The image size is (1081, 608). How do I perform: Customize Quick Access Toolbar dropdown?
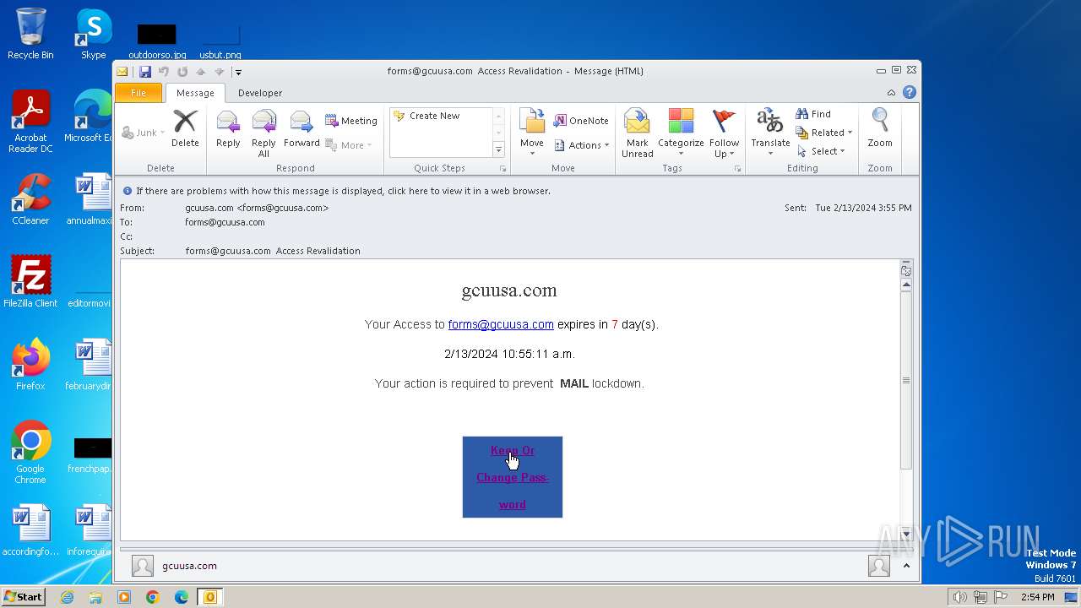coord(238,73)
